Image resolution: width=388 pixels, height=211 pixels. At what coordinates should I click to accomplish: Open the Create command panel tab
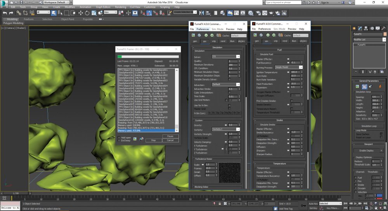point(354,28)
